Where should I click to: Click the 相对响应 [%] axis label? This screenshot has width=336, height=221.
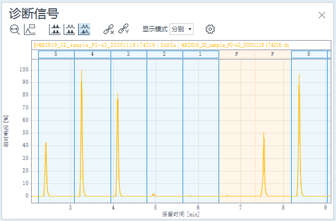coord(6,131)
